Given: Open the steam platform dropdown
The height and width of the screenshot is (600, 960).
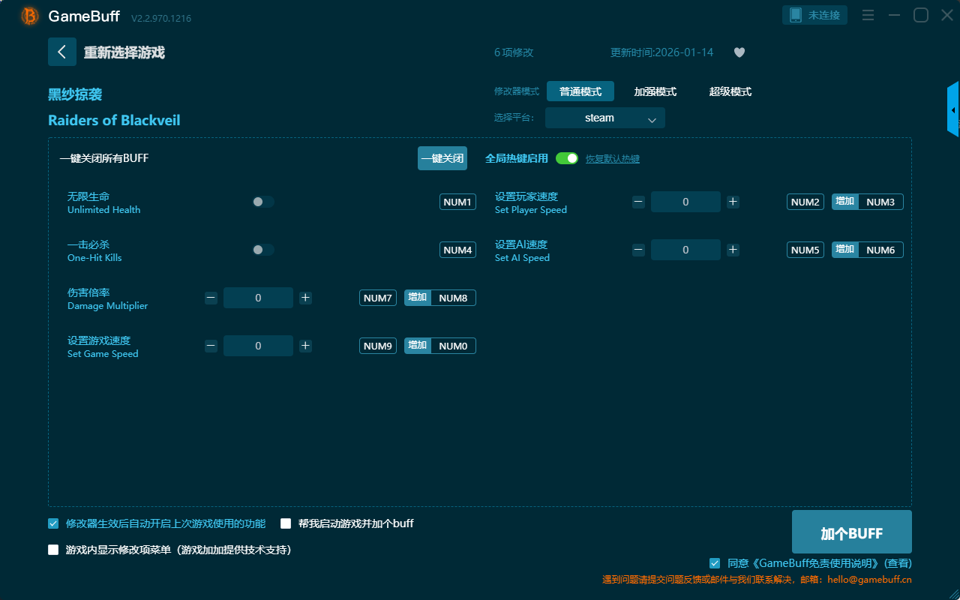Looking at the screenshot, I should (x=604, y=118).
